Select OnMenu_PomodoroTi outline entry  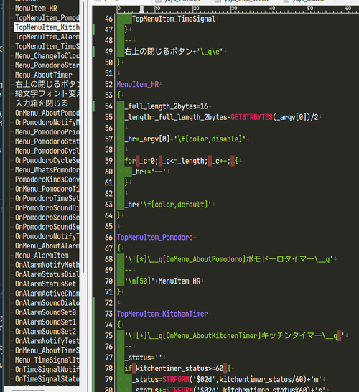pyautogui.click(x=47, y=189)
